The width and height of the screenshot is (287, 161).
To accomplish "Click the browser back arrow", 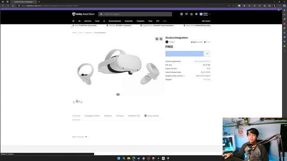I will click(3, 6).
